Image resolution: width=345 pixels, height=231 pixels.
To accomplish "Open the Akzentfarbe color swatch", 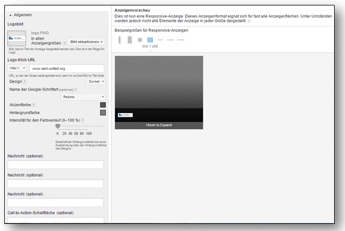I will click(x=103, y=105).
